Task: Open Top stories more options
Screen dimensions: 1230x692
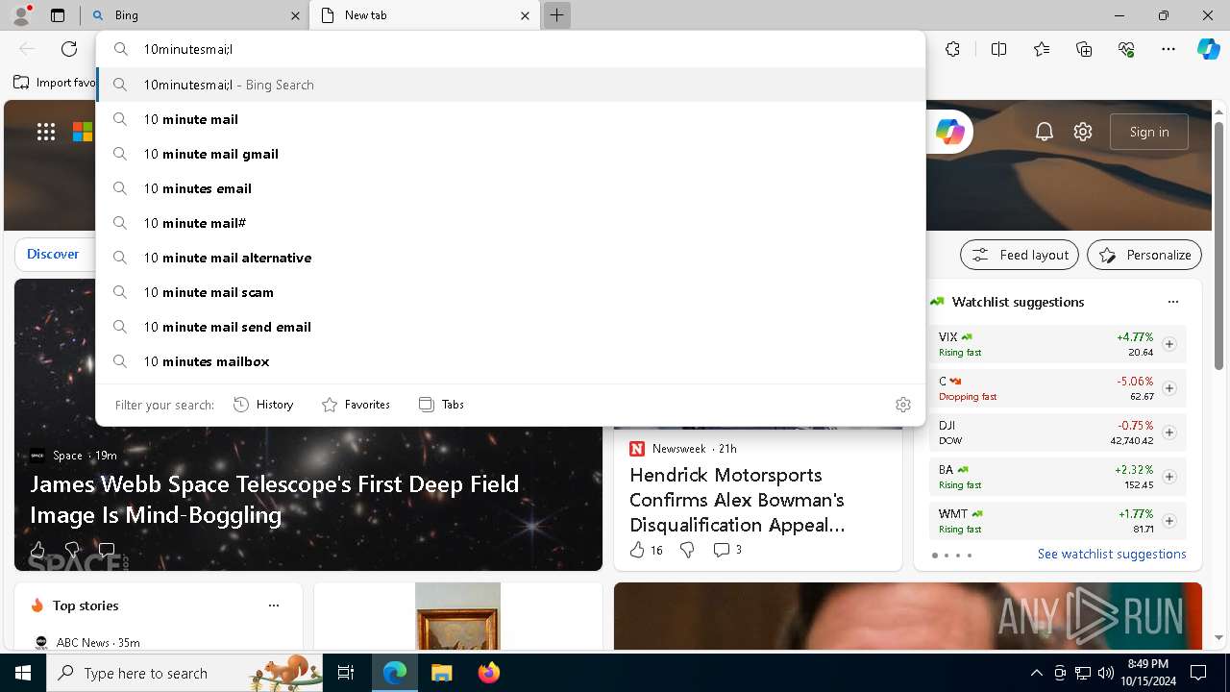Action: coord(274,605)
